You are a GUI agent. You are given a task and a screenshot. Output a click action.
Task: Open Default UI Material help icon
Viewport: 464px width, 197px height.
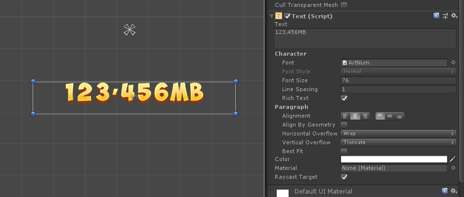pyautogui.click(x=444, y=191)
